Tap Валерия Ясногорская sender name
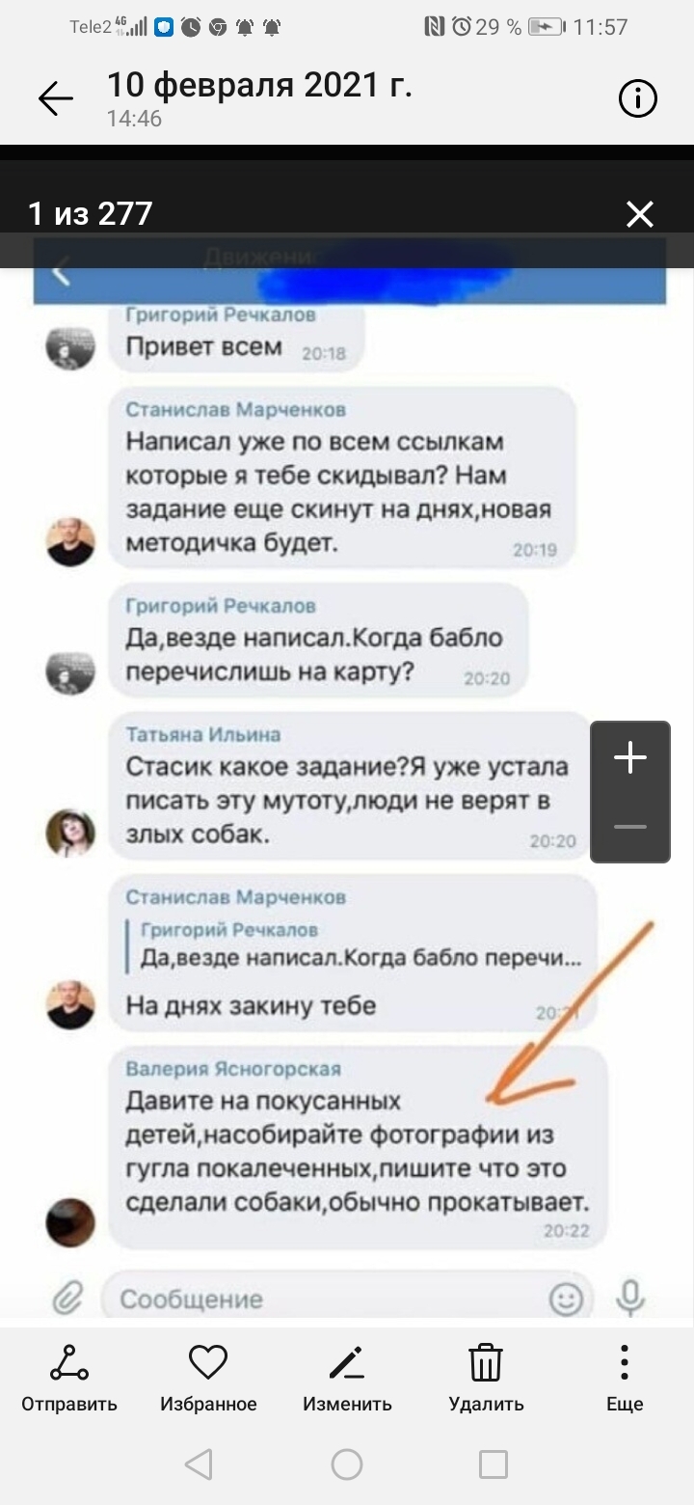The height and width of the screenshot is (1505, 694). (233, 1069)
